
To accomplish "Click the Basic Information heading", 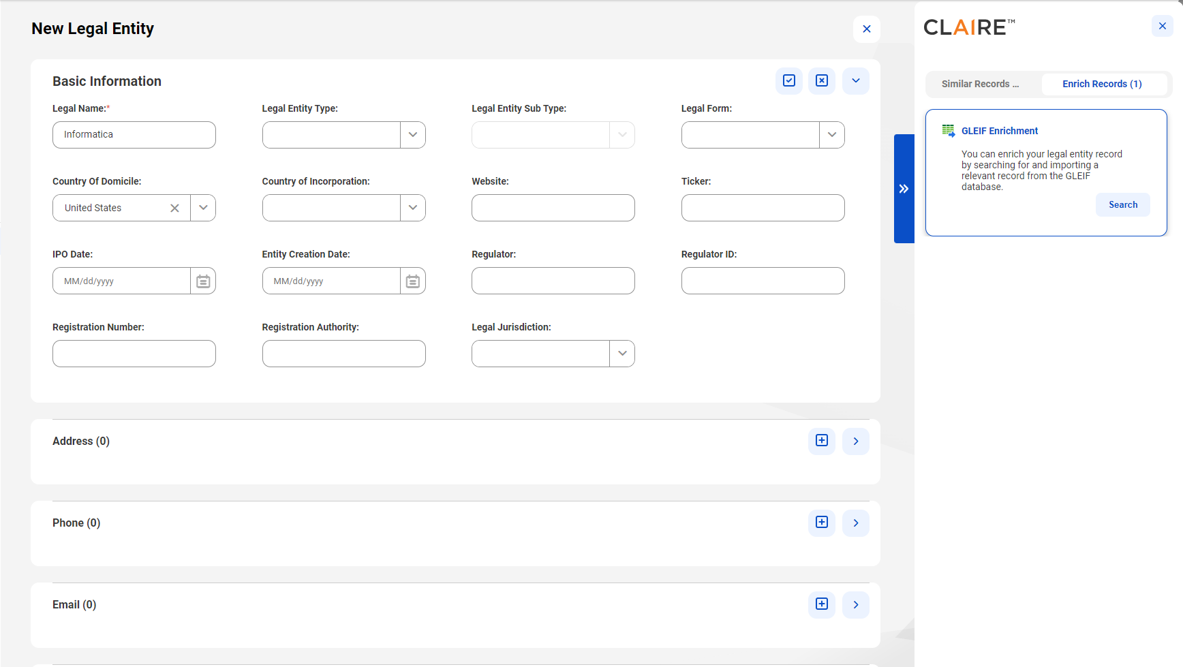I will click(x=107, y=81).
